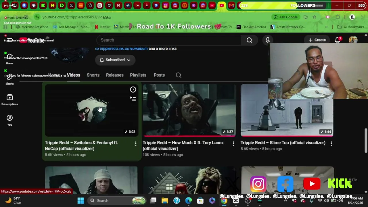
Task: Switch to the channel Videos tab
Action: pyautogui.click(x=74, y=75)
